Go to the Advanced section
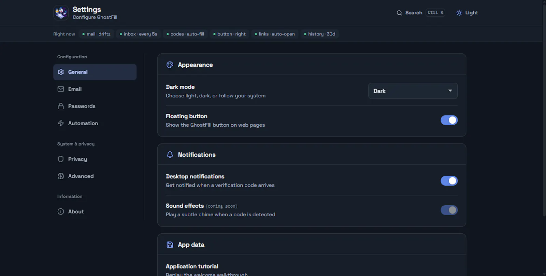The image size is (546, 276). pyautogui.click(x=95, y=176)
